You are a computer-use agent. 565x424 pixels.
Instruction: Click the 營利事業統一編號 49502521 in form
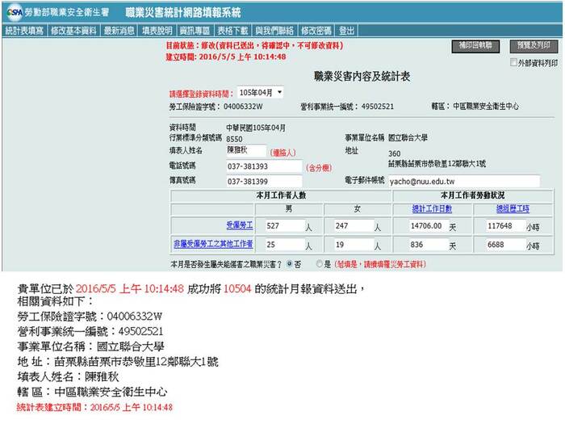[347, 107]
